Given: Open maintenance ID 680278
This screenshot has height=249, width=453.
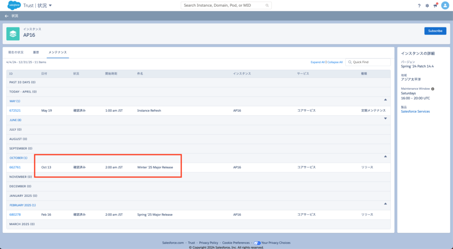Looking at the screenshot, I should click(x=15, y=215).
